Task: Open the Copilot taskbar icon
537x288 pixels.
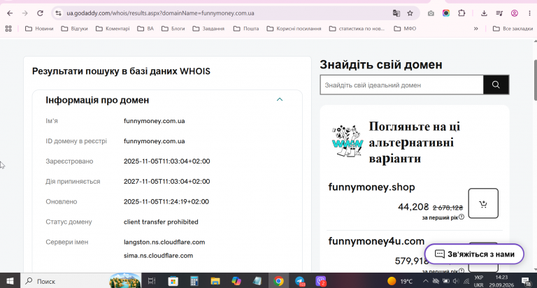Action: tap(236, 281)
